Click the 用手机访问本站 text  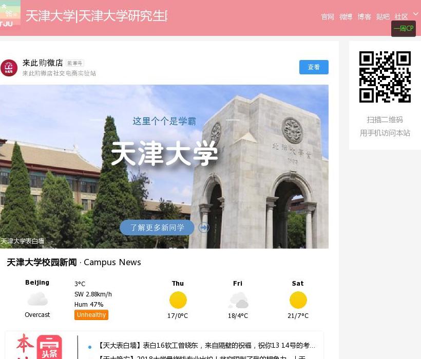click(x=385, y=133)
